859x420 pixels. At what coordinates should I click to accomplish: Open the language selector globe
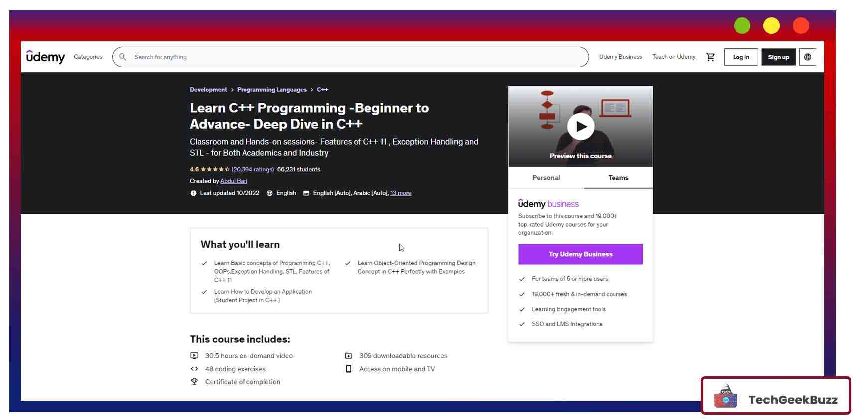point(807,57)
